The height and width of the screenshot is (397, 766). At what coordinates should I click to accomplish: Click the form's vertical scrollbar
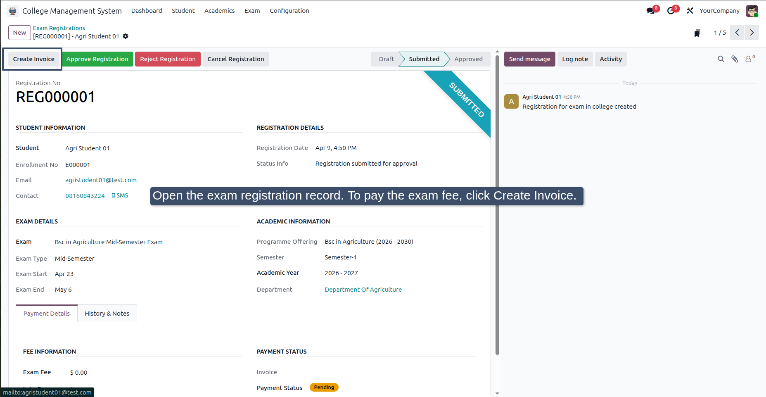coord(497,204)
